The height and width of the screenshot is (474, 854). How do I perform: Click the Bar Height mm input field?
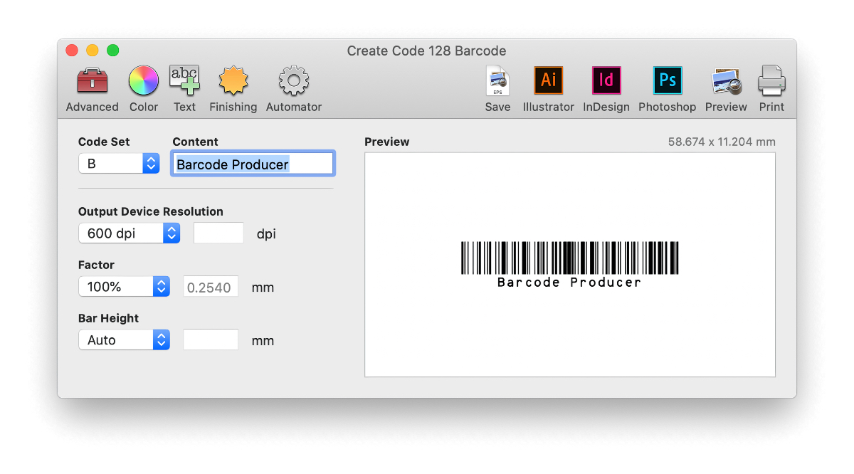pyautogui.click(x=211, y=340)
